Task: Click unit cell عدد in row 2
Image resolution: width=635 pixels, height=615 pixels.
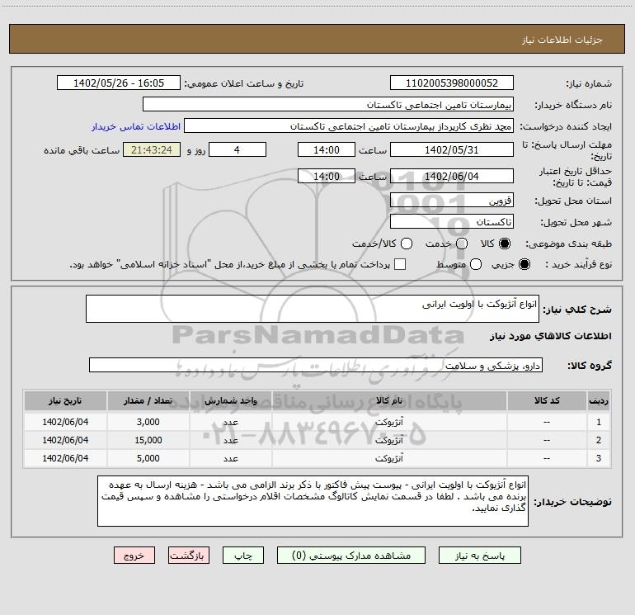Action: [x=230, y=440]
